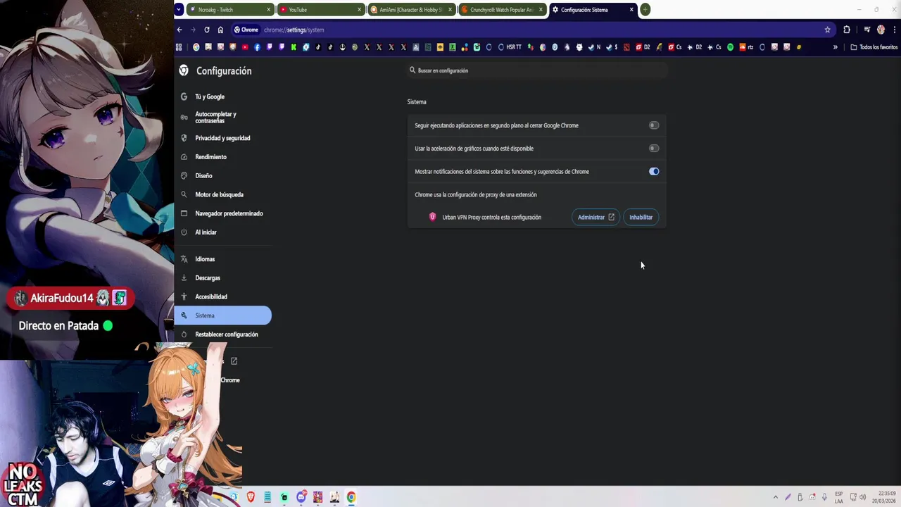This screenshot has height=507, width=901.
Task: Close the Crunchyroll tab
Action: (541, 10)
